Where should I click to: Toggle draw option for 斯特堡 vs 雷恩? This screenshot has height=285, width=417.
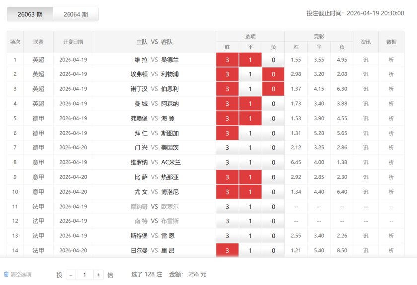(250, 236)
